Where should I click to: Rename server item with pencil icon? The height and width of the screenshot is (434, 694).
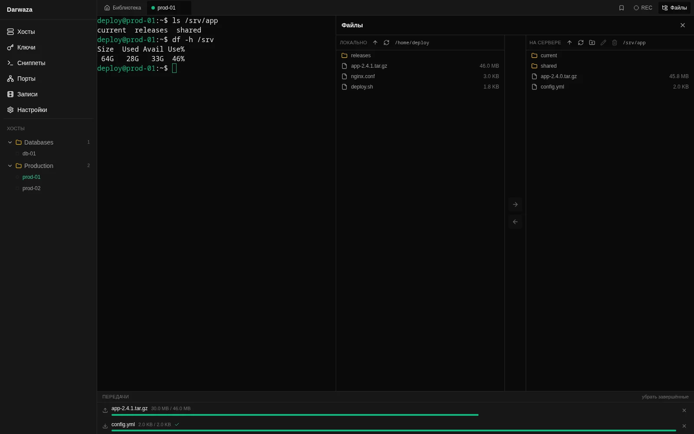coord(603,43)
